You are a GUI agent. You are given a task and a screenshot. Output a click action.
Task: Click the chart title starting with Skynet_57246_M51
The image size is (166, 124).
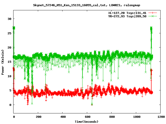tap(83, 5)
